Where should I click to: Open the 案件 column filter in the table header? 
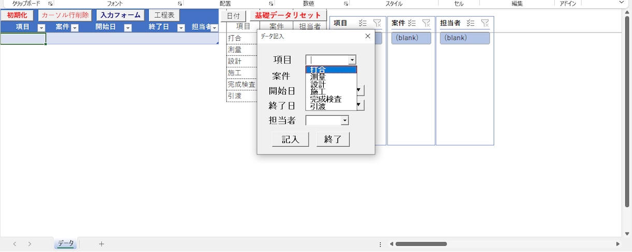click(x=75, y=28)
